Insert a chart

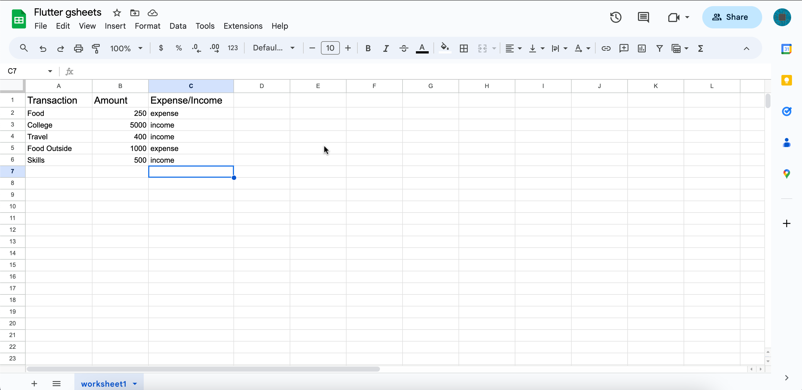click(x=641, y=48)
